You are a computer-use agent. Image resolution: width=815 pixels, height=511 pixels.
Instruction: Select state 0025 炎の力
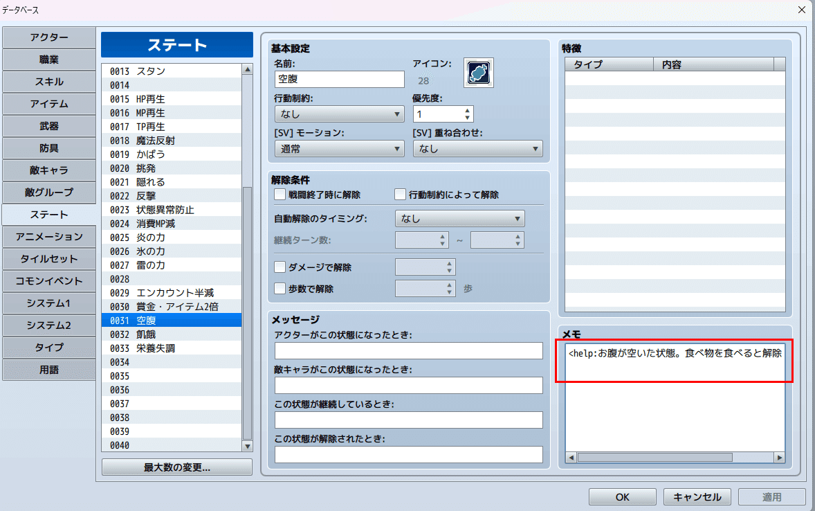(x=172, y=237)
